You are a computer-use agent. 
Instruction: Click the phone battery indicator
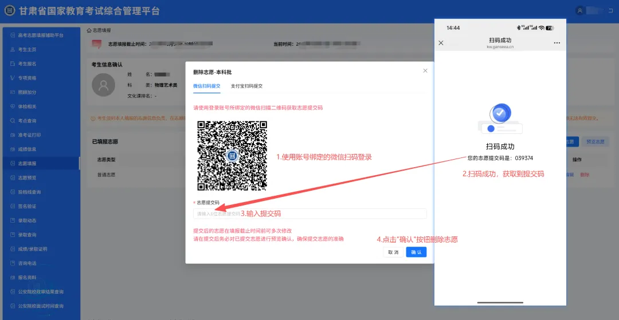pyautogui.click(x=550, y=28)
